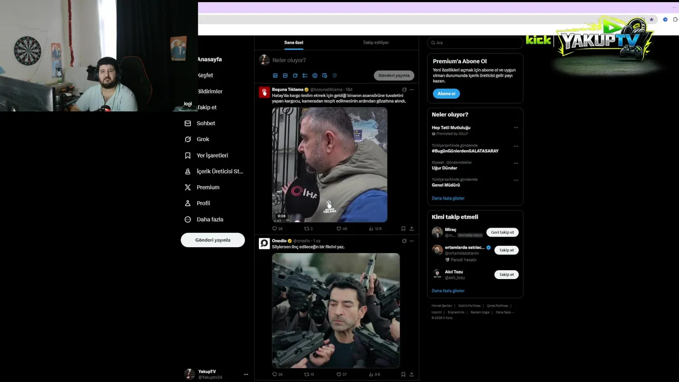Click composer Gönderi yayınla button
The image size is (679, 382).
click(x=394, y=75)
